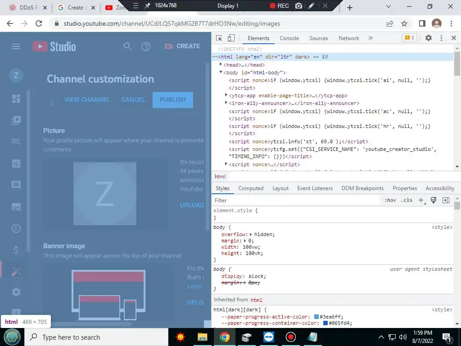
Task: Open the Computed styles tab
Action: (x=251, y=188)
